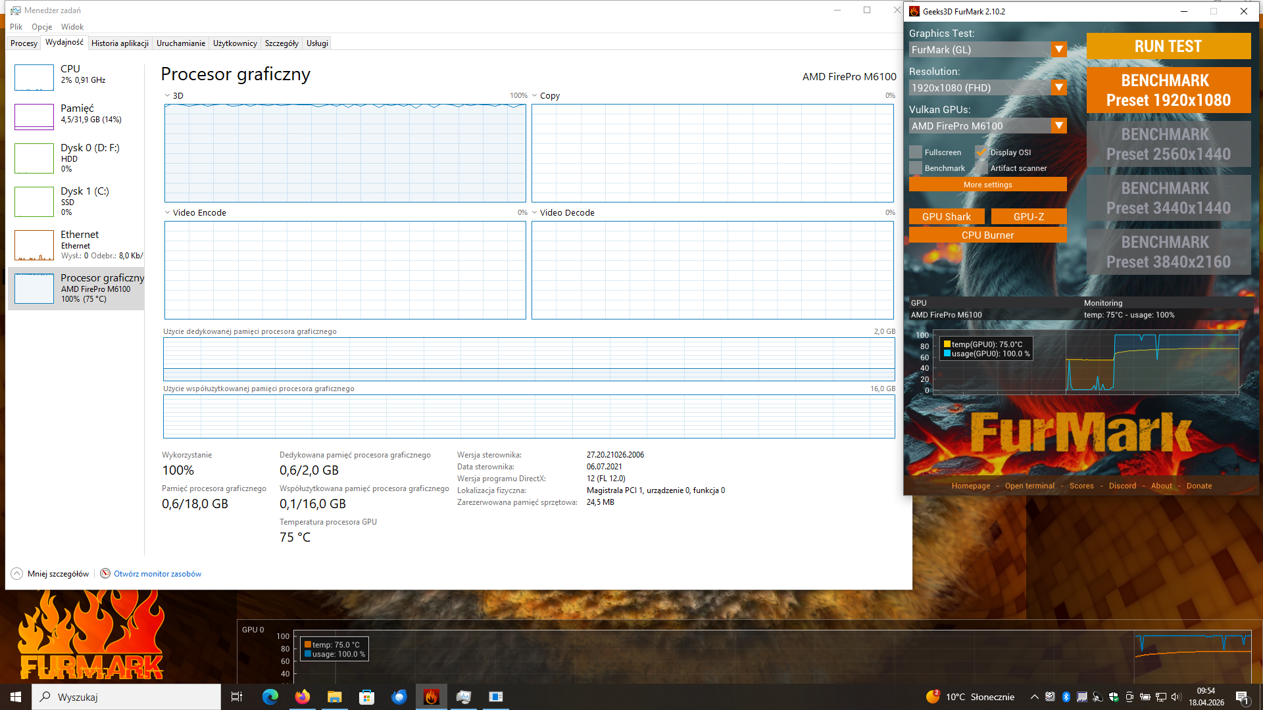
Task: Switch to the Procesy tab
Action: click(24, 43)
